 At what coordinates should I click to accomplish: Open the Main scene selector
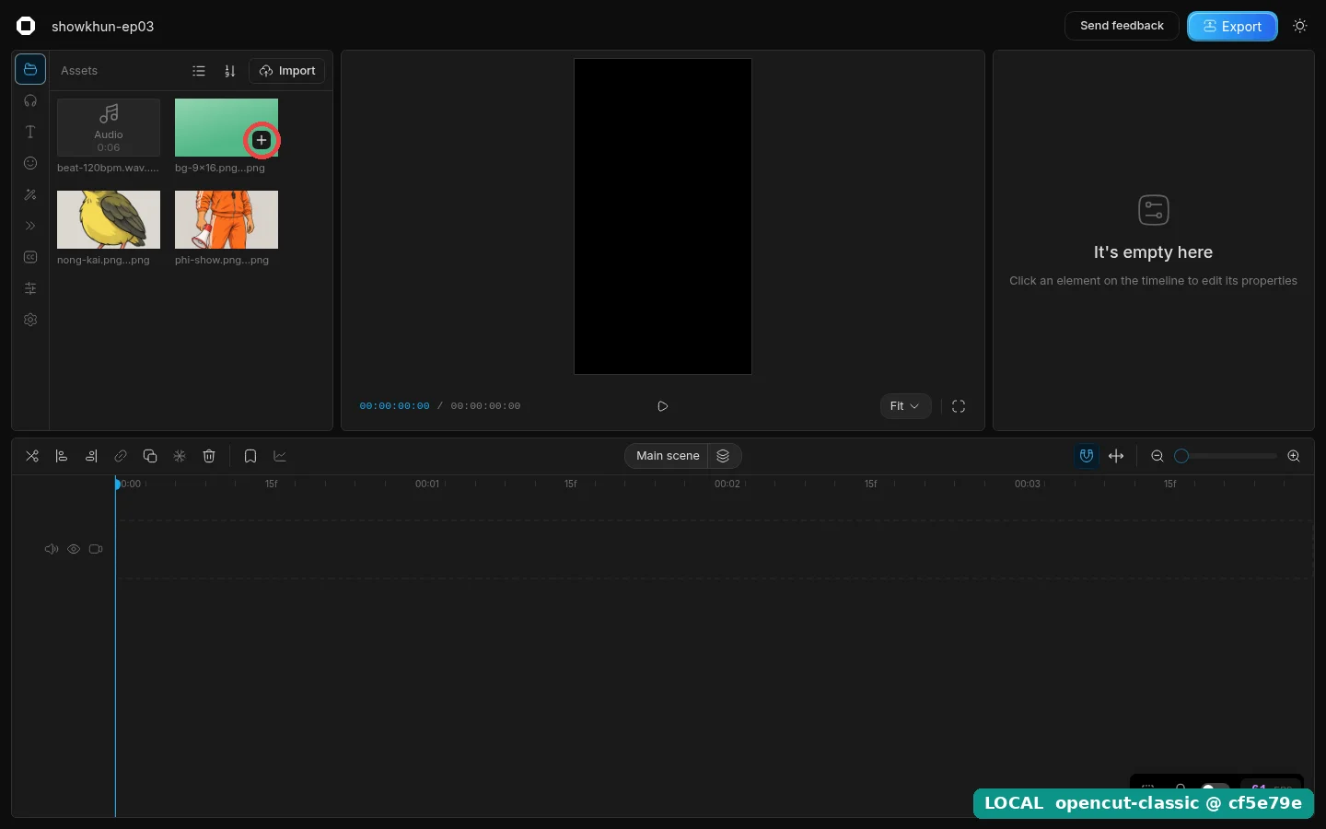[668, 456]
